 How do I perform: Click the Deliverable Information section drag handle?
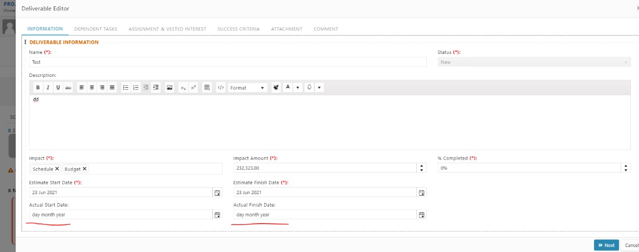[25, 42]
